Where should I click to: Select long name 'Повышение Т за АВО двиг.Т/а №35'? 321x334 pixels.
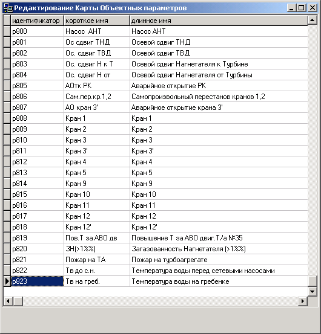tap(219, 238)
